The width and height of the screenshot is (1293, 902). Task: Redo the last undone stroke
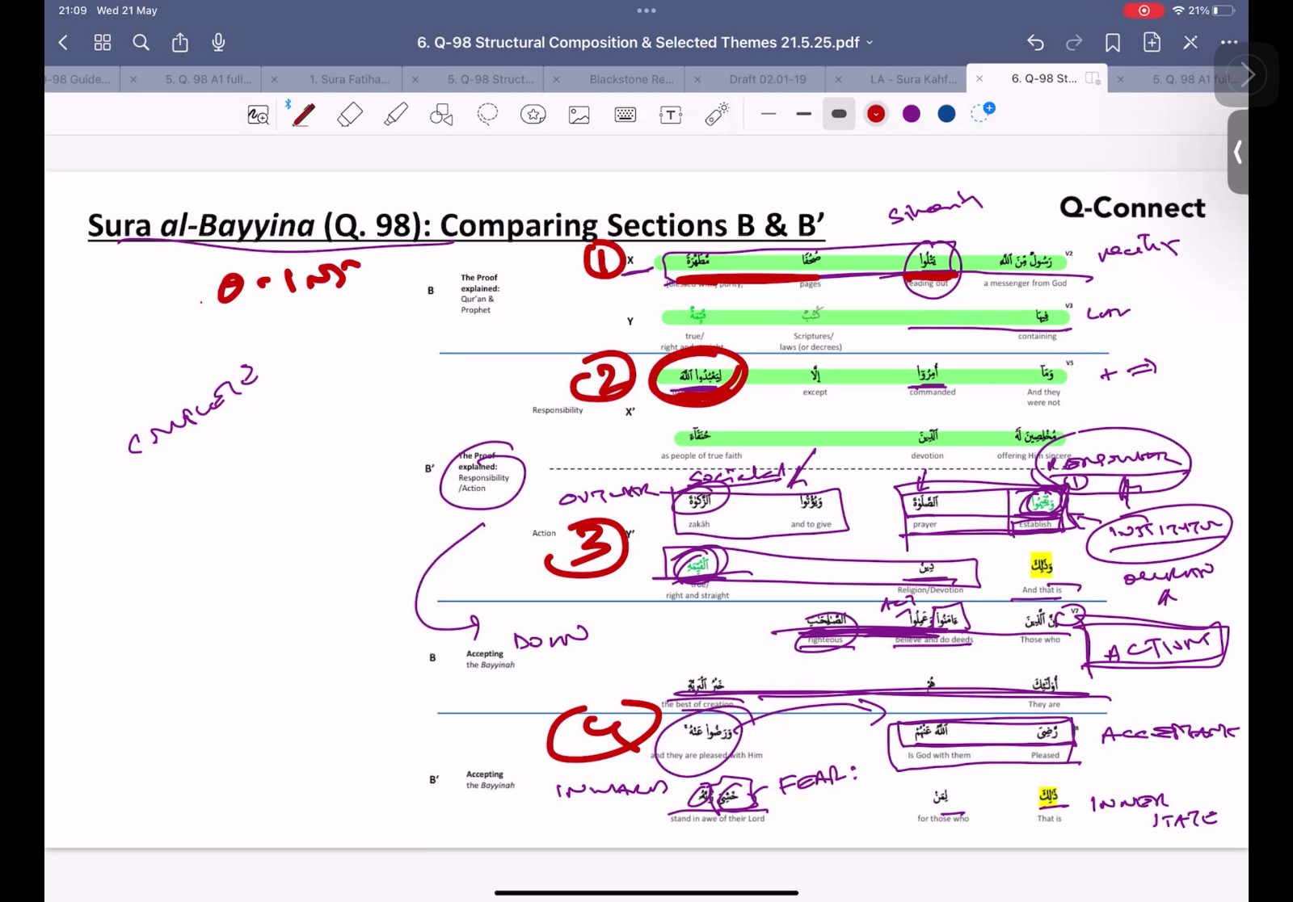pos(1074,43)
